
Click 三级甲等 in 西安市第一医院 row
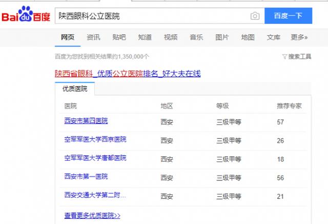[x=229, y=178]
